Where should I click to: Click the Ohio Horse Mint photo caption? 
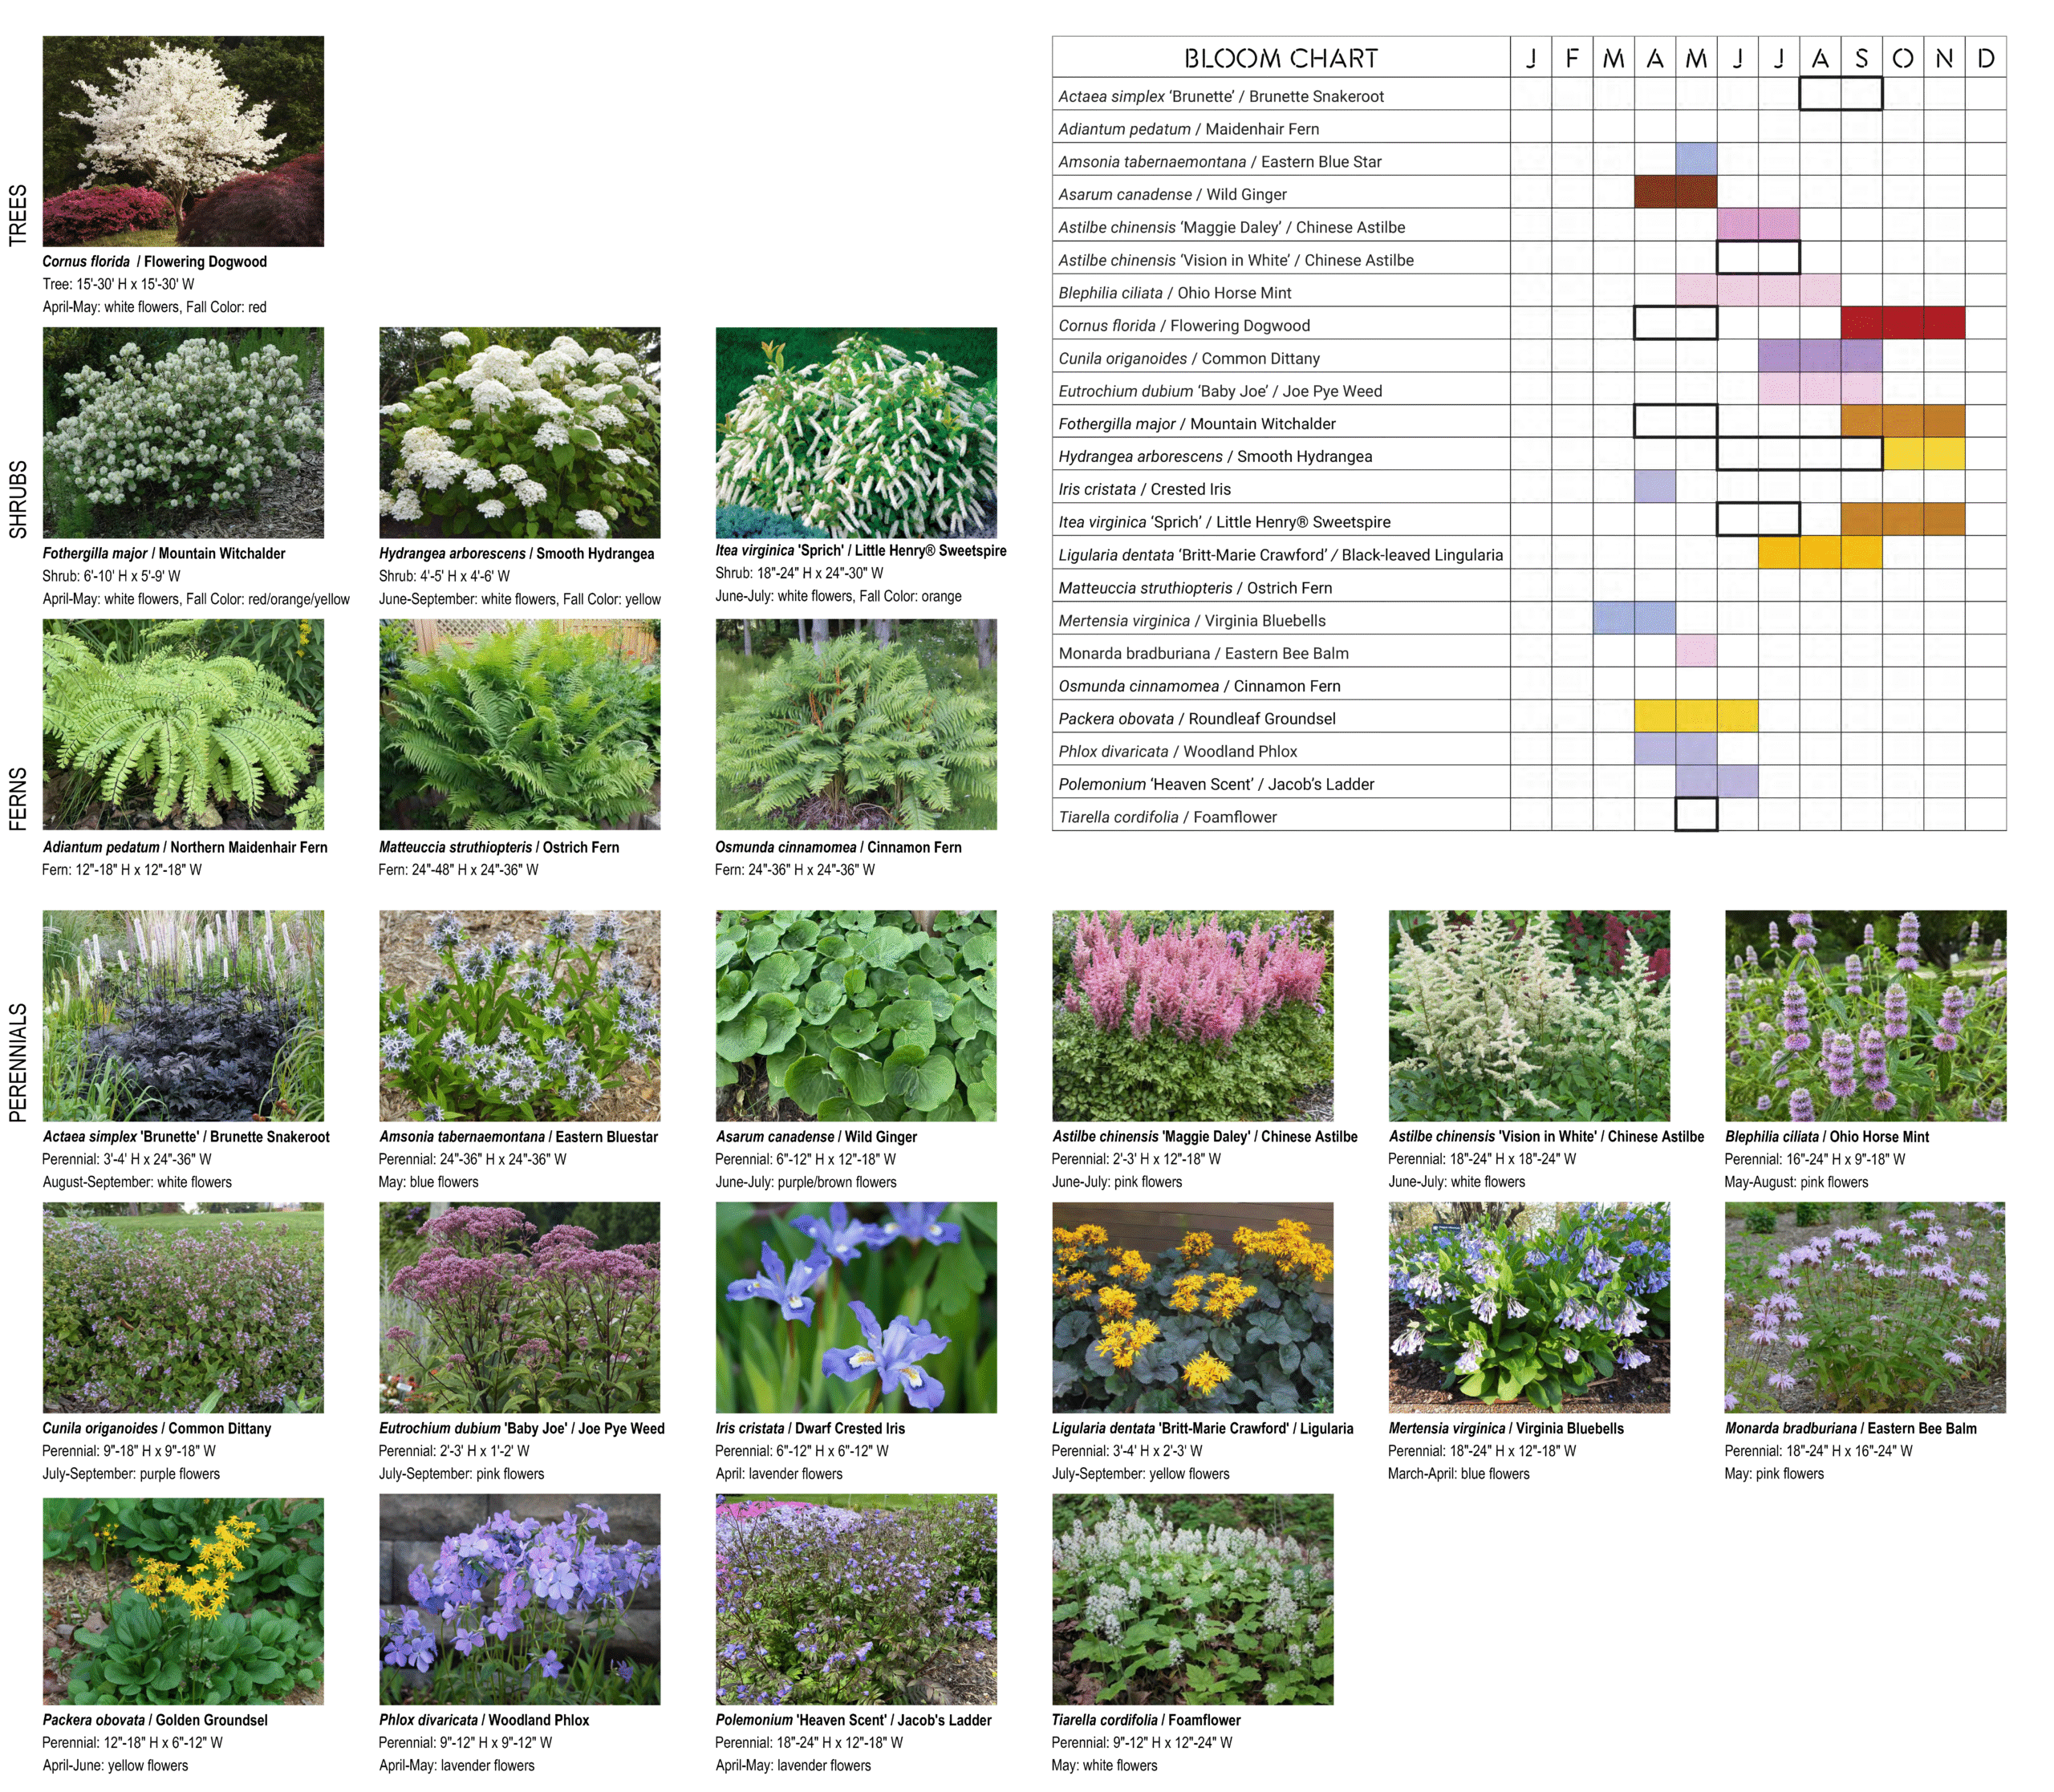coord(1826,1136)
